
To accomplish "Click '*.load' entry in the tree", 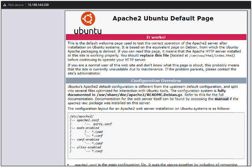I will pyautogui.click(x=97, y=132).
